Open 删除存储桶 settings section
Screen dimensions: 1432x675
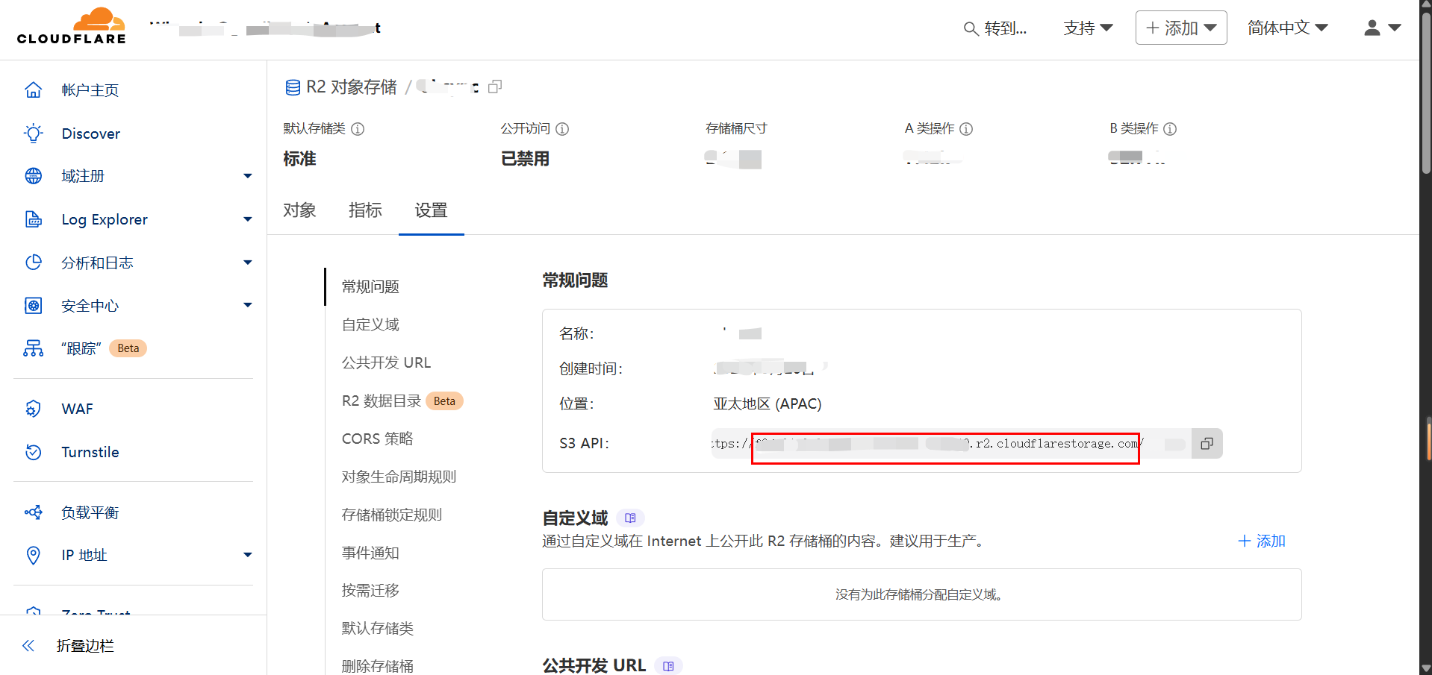click(378, 666)
